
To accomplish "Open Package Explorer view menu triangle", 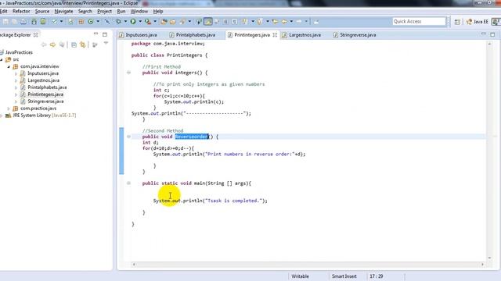I will pyautogui.click(x=106, y=44).
